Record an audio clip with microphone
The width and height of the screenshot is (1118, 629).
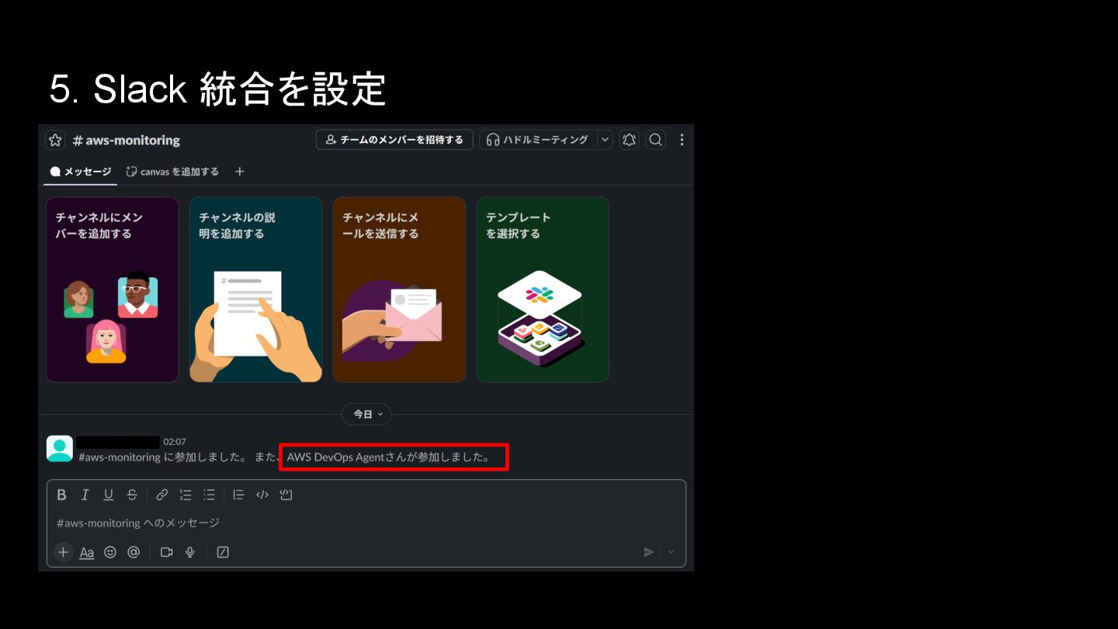coord(189,552)
